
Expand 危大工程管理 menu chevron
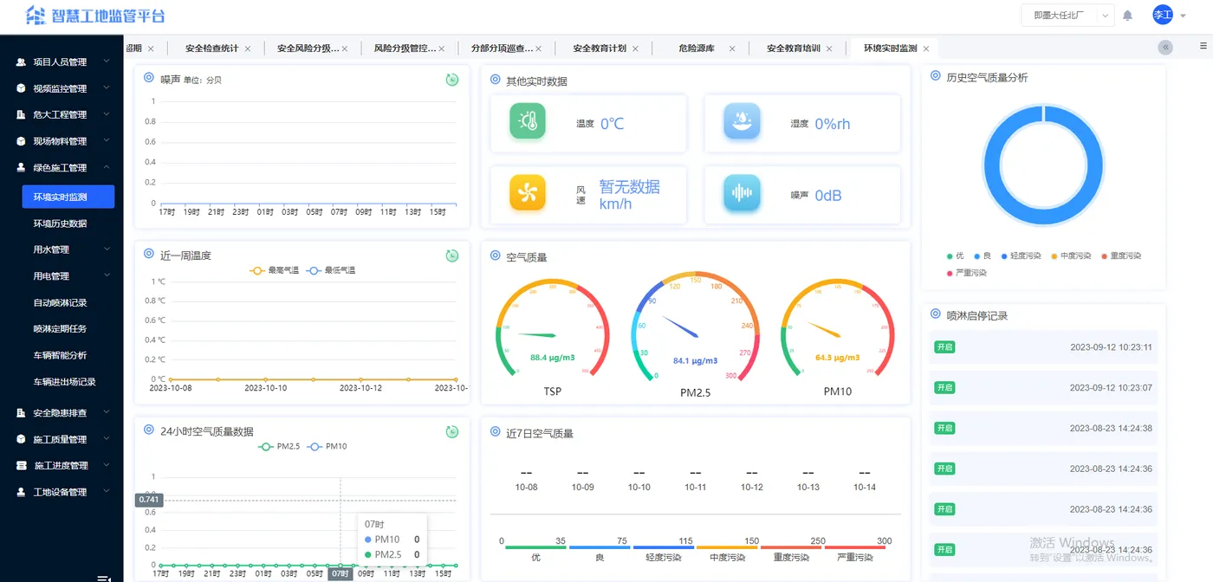(106, 113)
